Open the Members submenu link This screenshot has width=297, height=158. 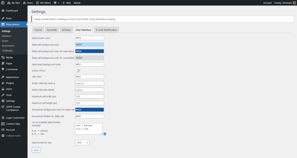click(7, 36)
